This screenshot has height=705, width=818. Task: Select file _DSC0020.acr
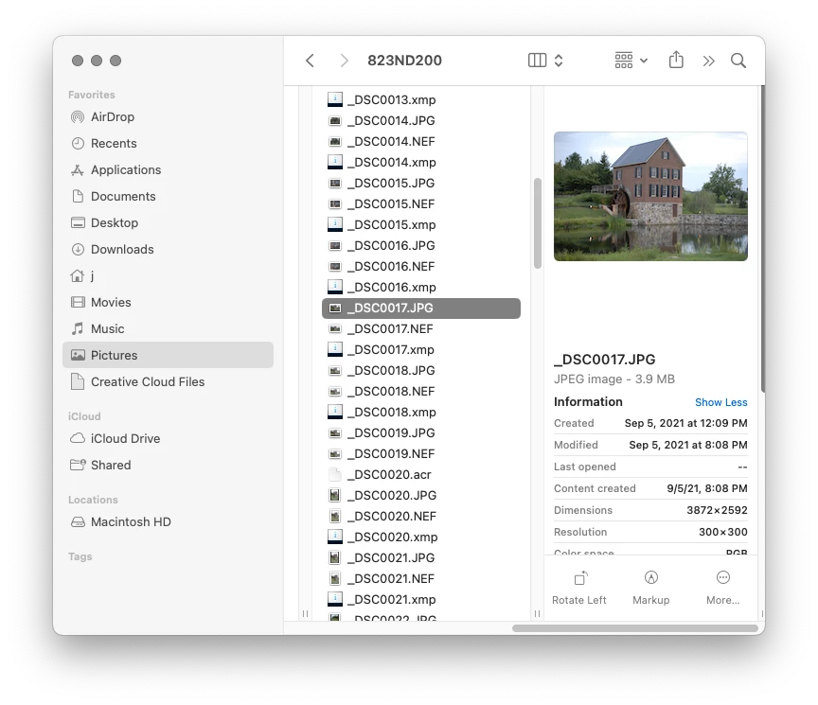click(x=421, y=474)
